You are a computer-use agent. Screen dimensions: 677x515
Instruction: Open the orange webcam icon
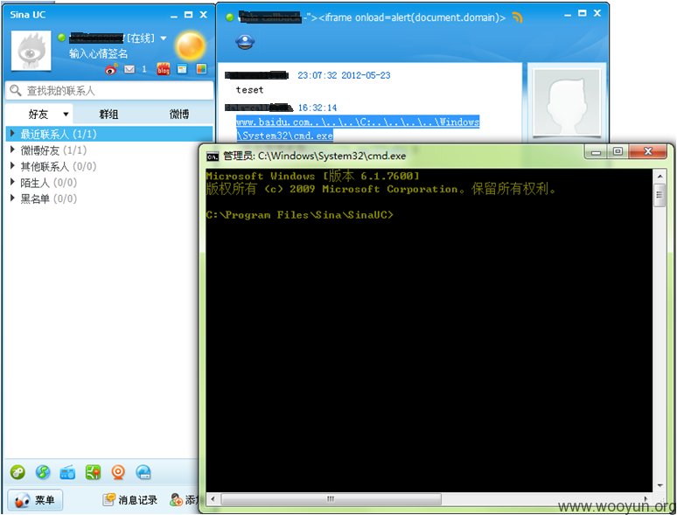(x=118, y=472)
